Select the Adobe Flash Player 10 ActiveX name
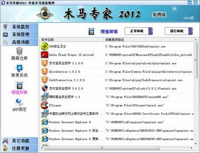The image size is (200, 153). [x=72, y=55]
